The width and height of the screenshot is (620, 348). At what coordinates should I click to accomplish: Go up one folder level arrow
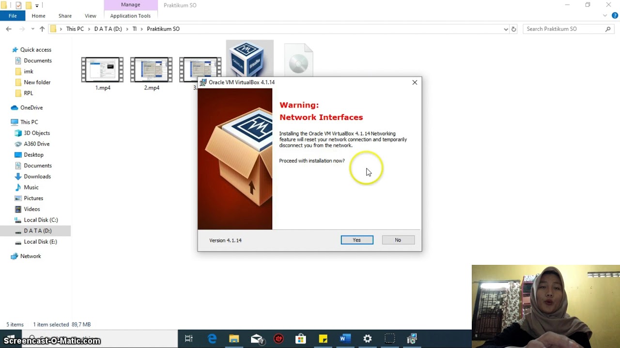click(42, 29)
